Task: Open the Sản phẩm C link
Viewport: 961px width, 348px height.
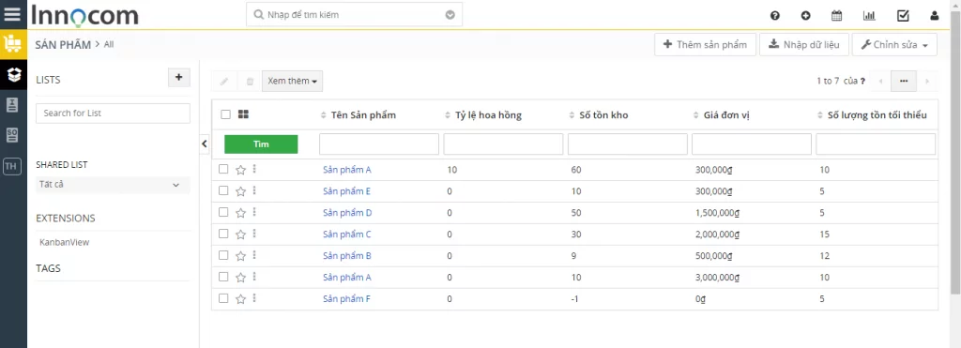Action: 347,235
